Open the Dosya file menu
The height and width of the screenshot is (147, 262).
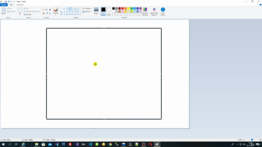[4, 5]
